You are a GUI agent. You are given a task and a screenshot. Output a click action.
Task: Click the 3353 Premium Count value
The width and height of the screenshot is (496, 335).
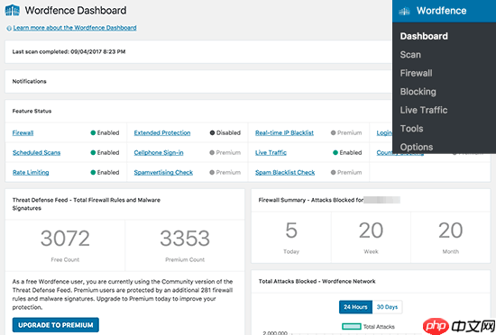pyautogui.click(x=185, y=238)
